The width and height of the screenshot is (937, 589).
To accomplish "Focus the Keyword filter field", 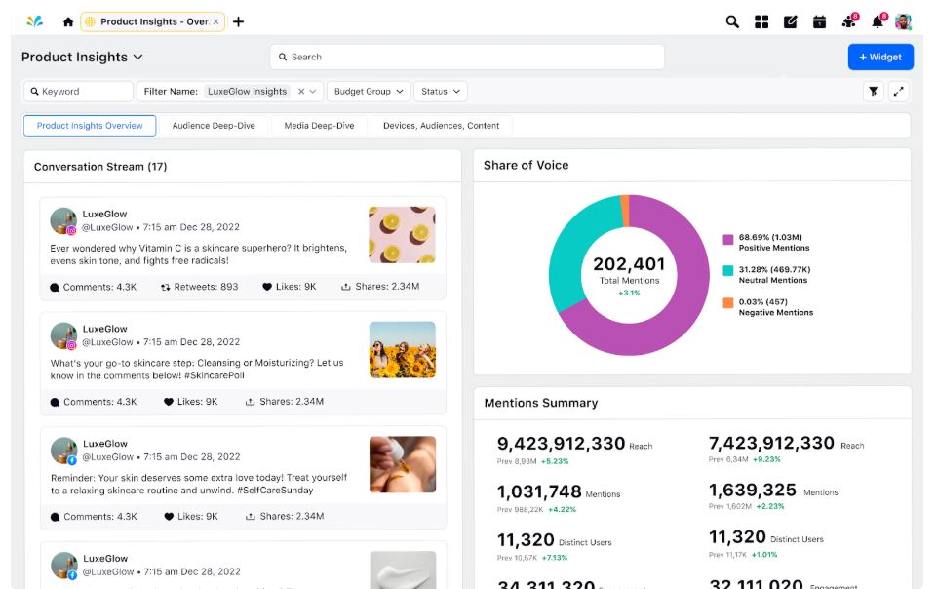I will (78, 92).
